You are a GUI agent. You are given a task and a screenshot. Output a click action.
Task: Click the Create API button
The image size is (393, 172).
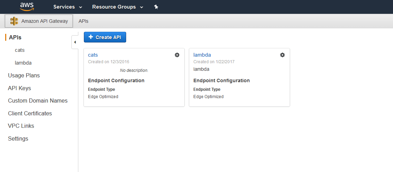(x=105, y=37)
